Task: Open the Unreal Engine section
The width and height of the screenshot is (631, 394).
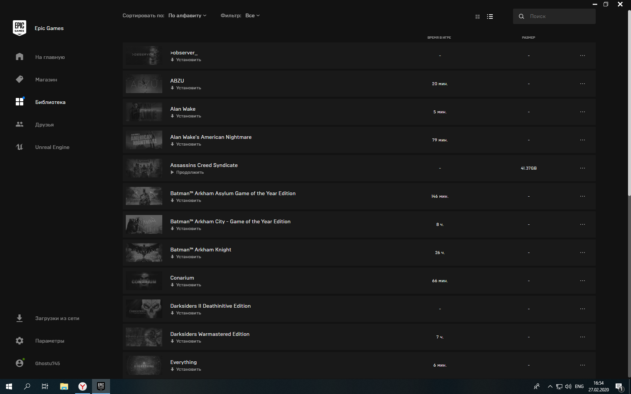Action: [x=42, y=147]
